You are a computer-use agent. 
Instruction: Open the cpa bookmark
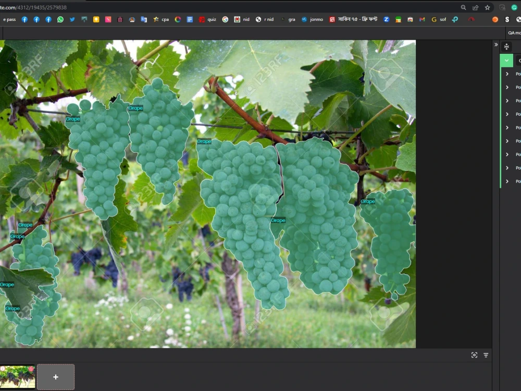[x=161, y=19]
